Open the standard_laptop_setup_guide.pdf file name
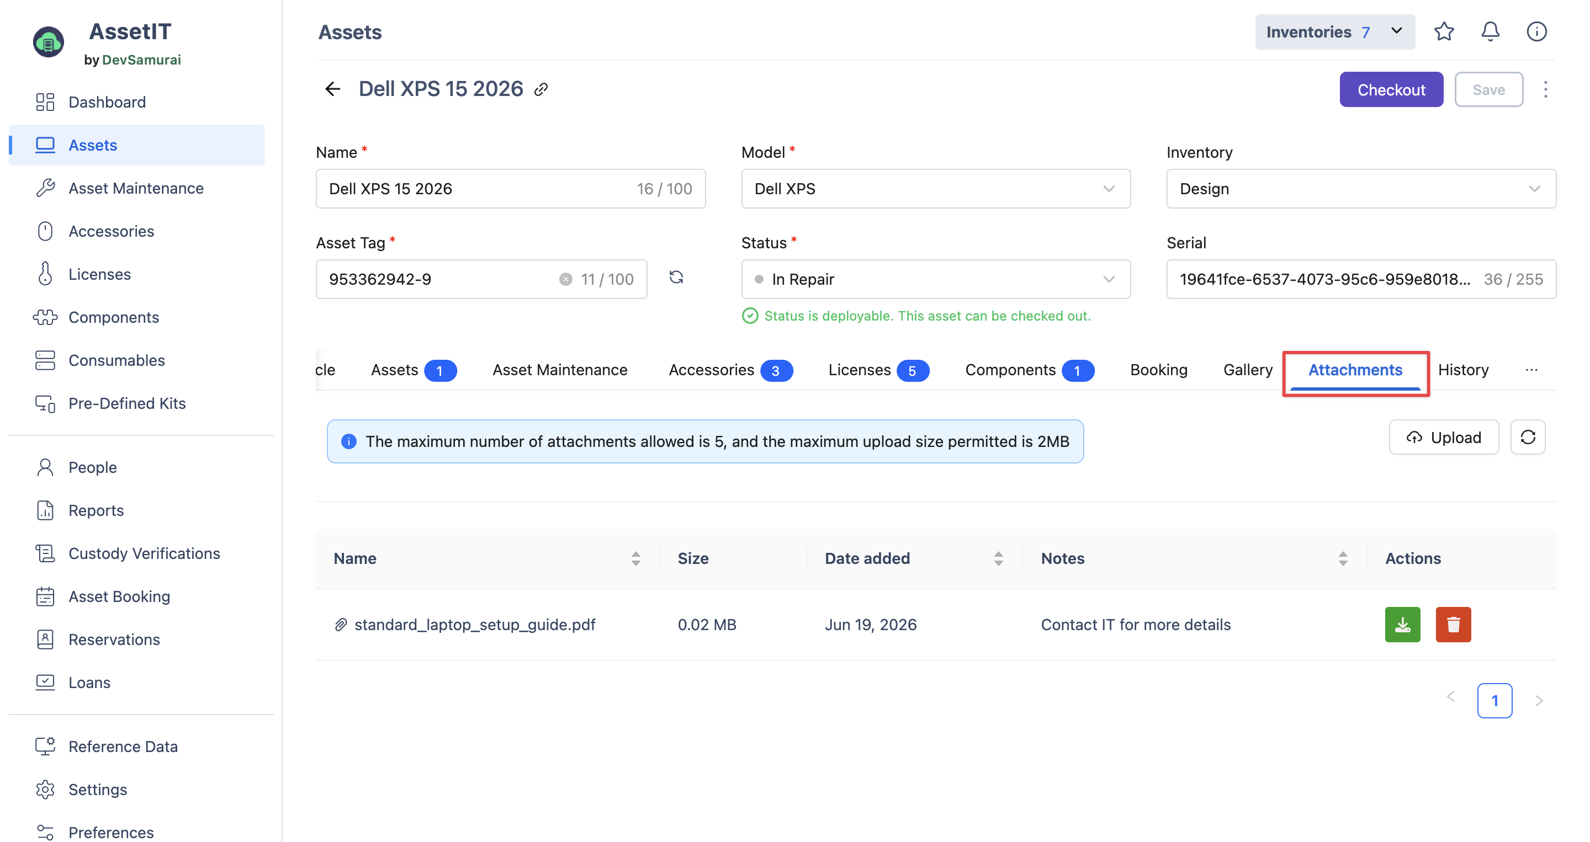Screen dimensions: 1590x842 (x=475, y=625)
